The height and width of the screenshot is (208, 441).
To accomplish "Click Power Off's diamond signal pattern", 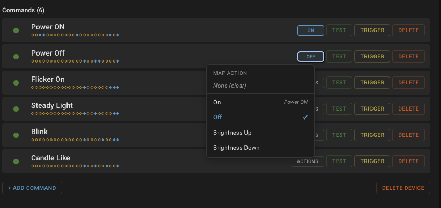I will [75, 61].
